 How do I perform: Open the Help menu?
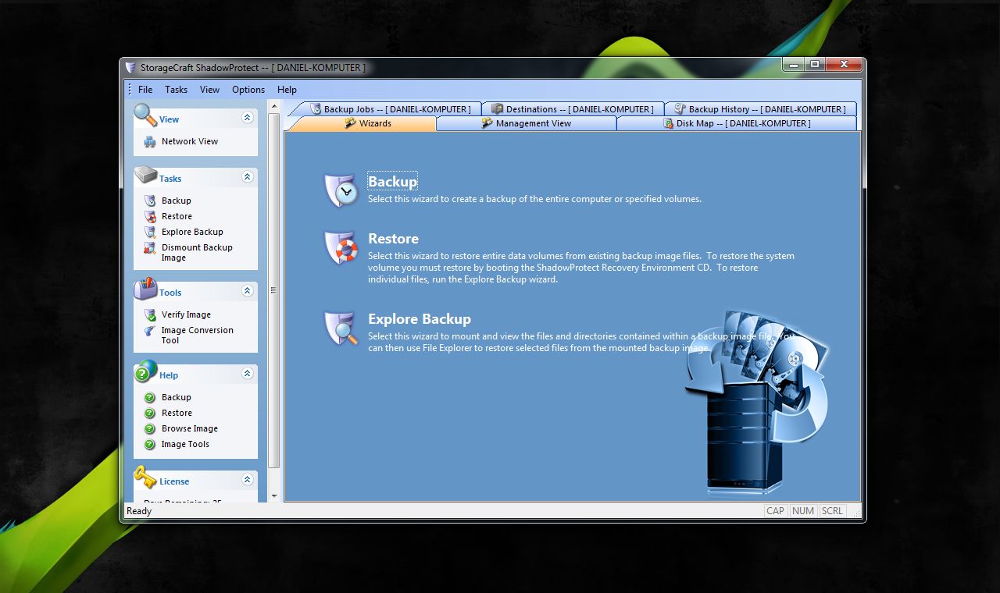pyautogui.click(x=287, y=90)
